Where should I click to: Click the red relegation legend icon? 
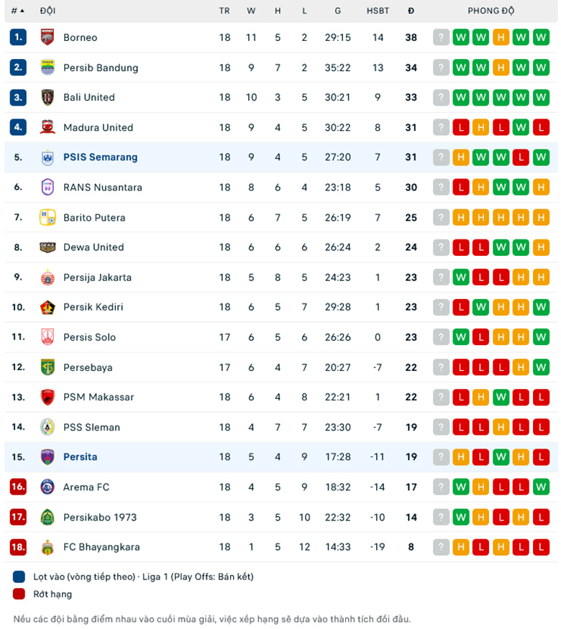(x=18, y=594)
